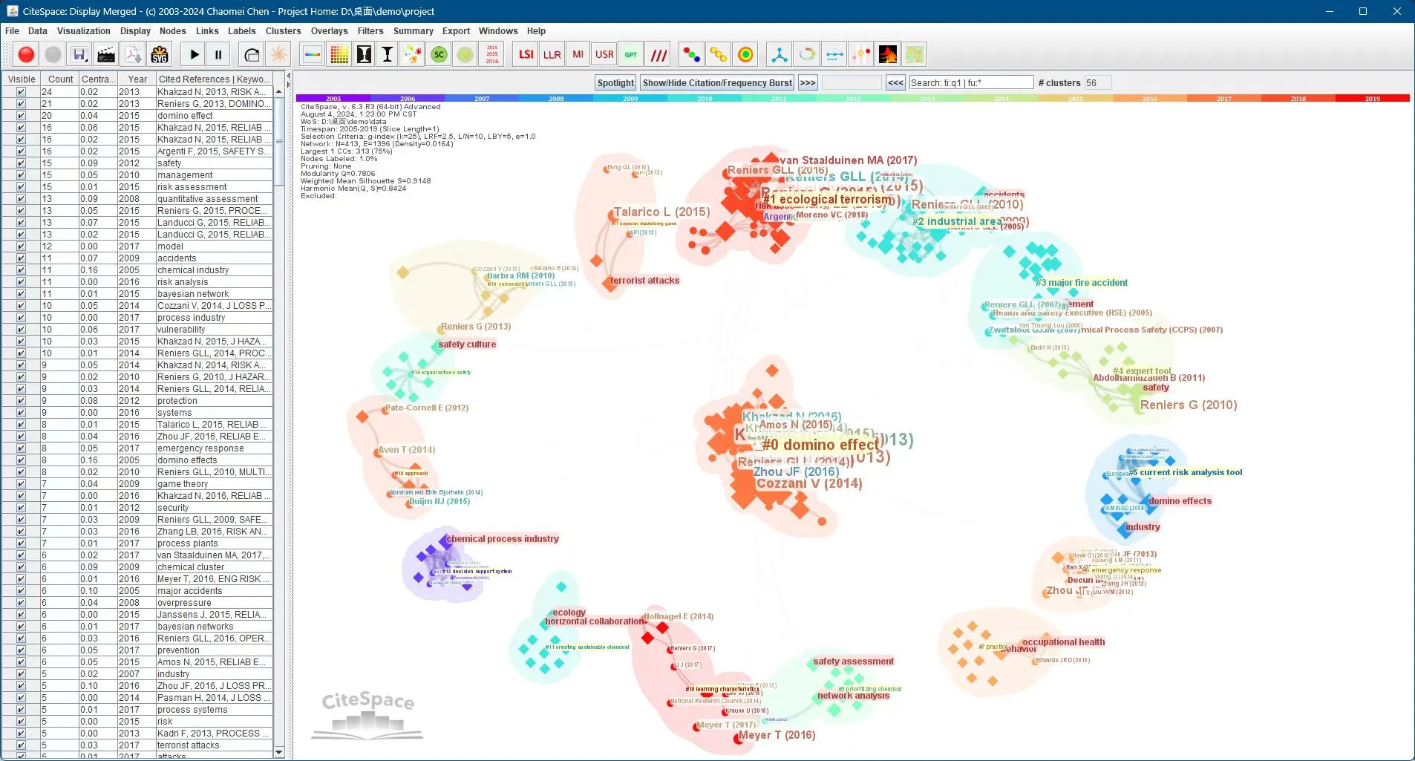
Task: Click Show/Hide Citation/Frequency Burst button
Action: (718, 83)
